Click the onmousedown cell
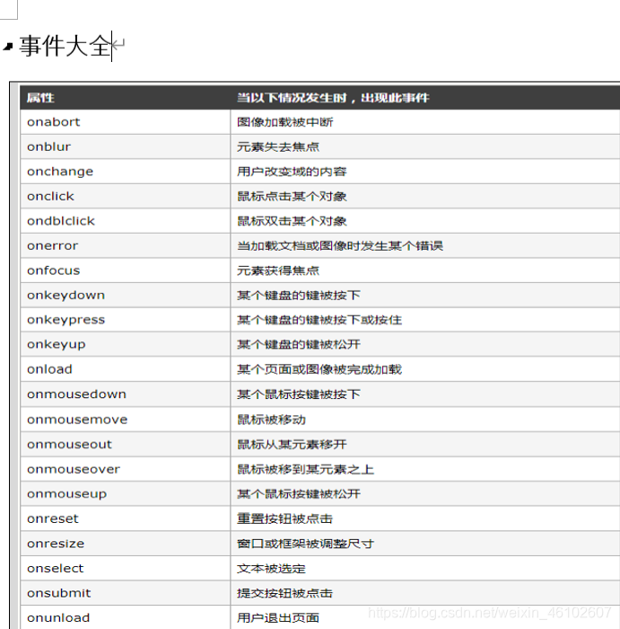 [x=126, y=394]
